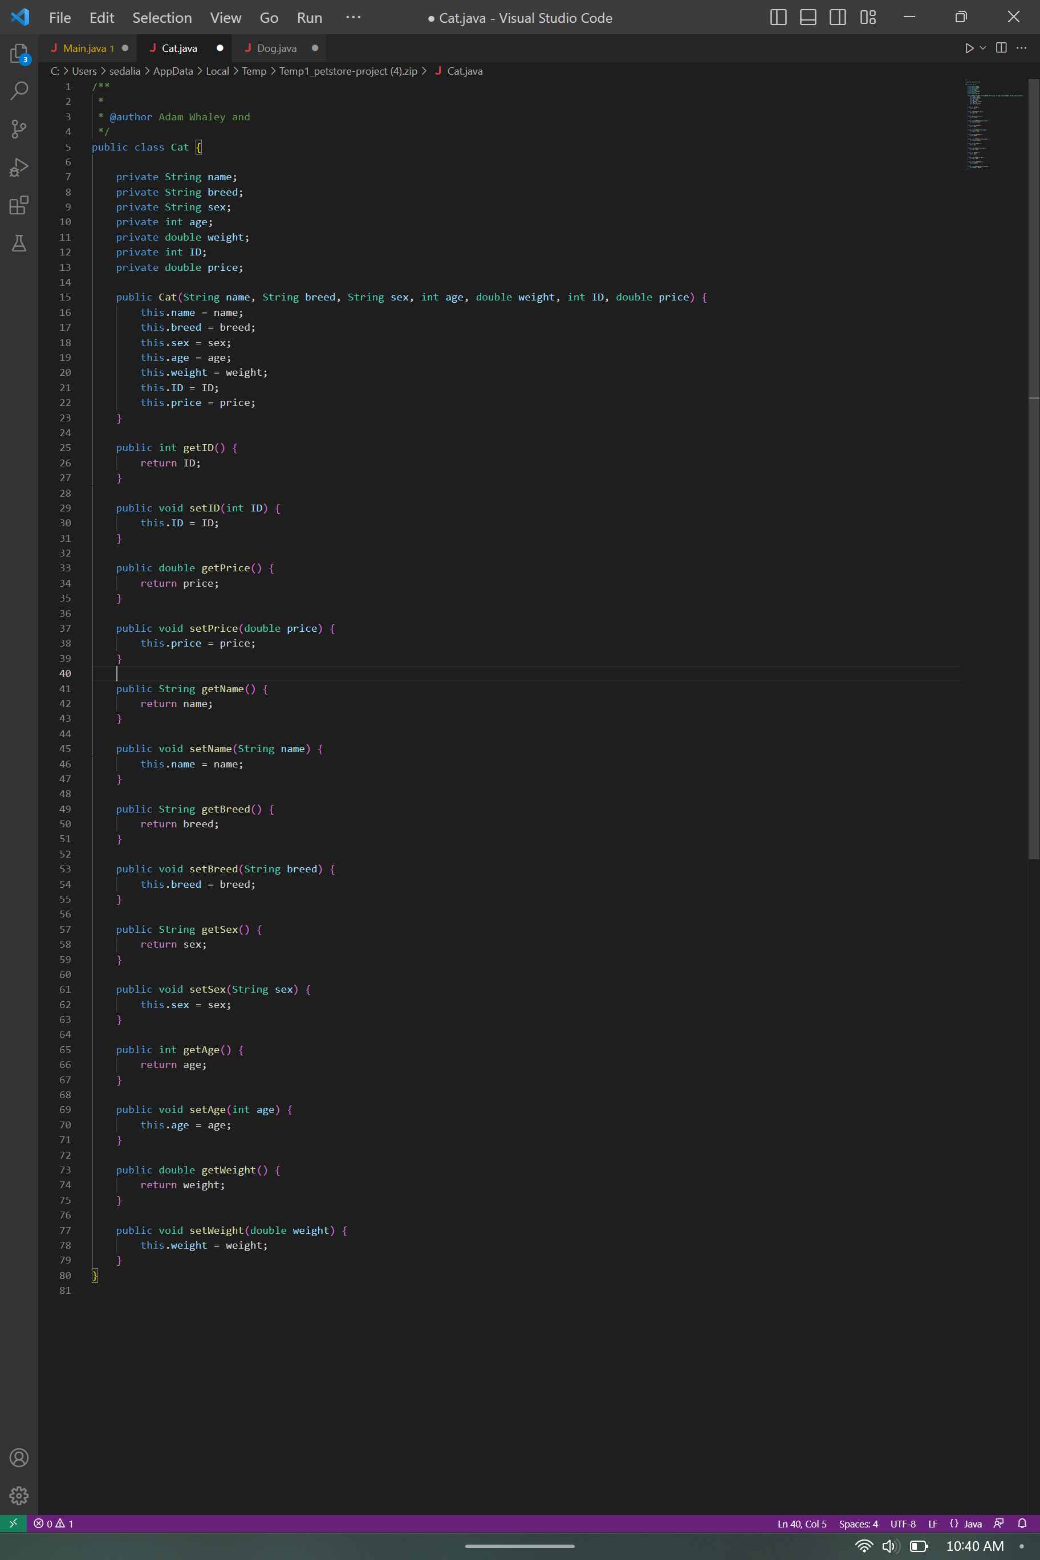Open the Source Control view
The height and width of the screenshot is (1560, 1040).
pyautogui.click(x=19, y=129)
